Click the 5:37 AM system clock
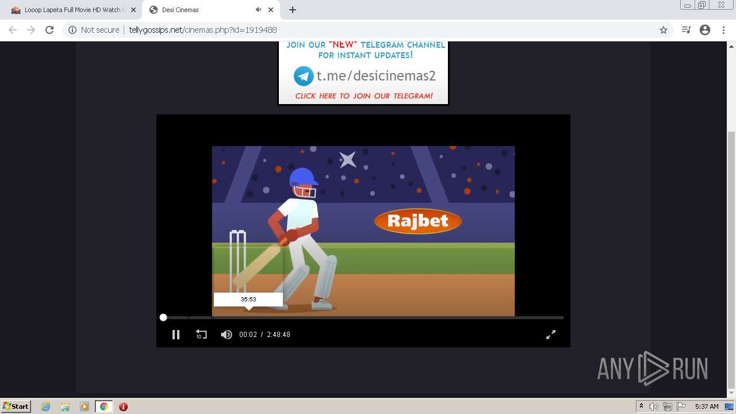 point(707,407)
